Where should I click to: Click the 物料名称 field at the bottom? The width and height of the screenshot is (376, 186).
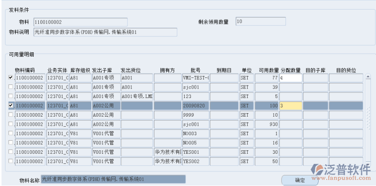pos(113,179)
